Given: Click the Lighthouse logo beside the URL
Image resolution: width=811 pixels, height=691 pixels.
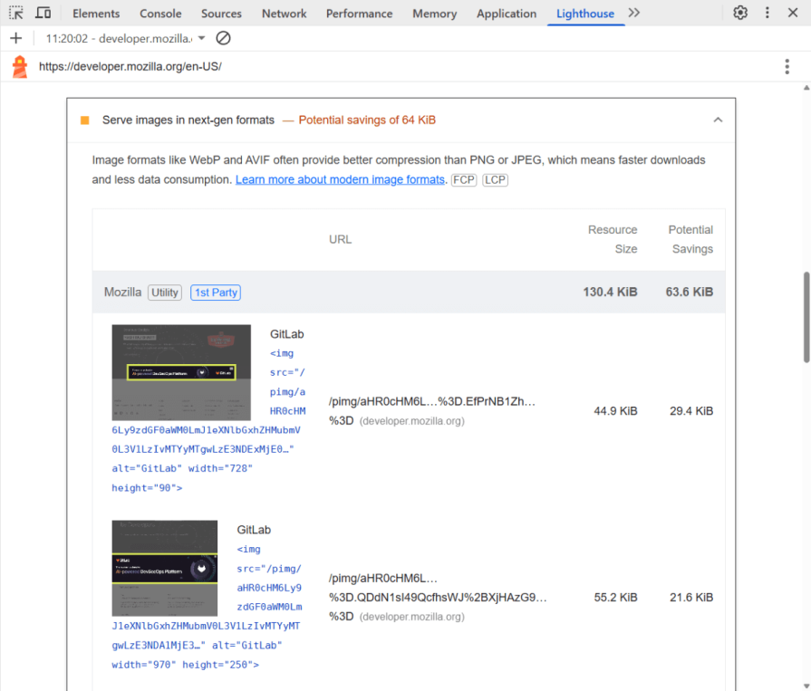Looking at the screenshot, I should pyautogui.click(x=19, y=66).
